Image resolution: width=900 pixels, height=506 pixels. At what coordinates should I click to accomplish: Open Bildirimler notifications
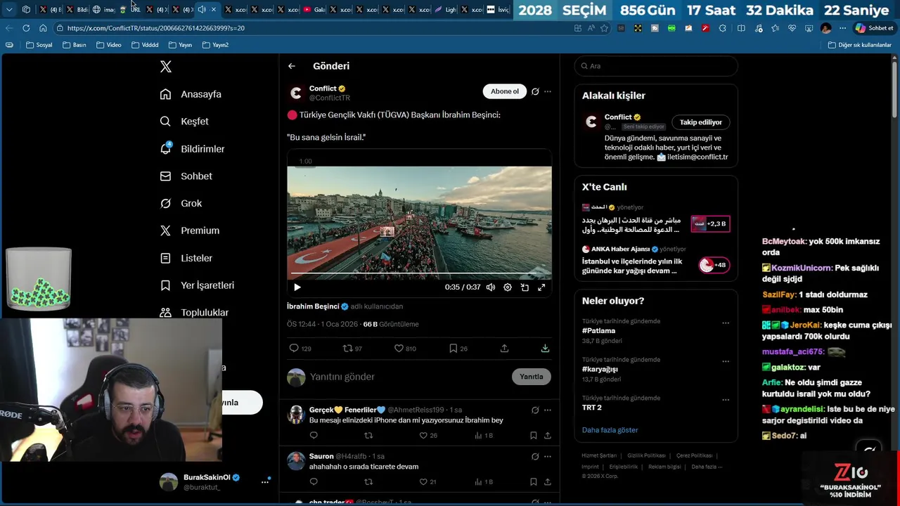(x=192, y=149)
